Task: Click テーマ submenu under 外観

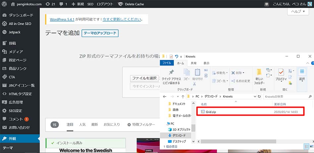Action: (8, 148)
